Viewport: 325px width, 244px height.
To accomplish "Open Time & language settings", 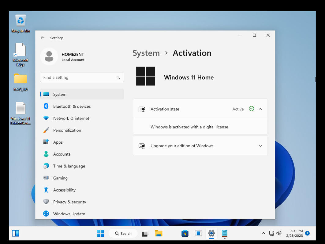I will [82, 166].
